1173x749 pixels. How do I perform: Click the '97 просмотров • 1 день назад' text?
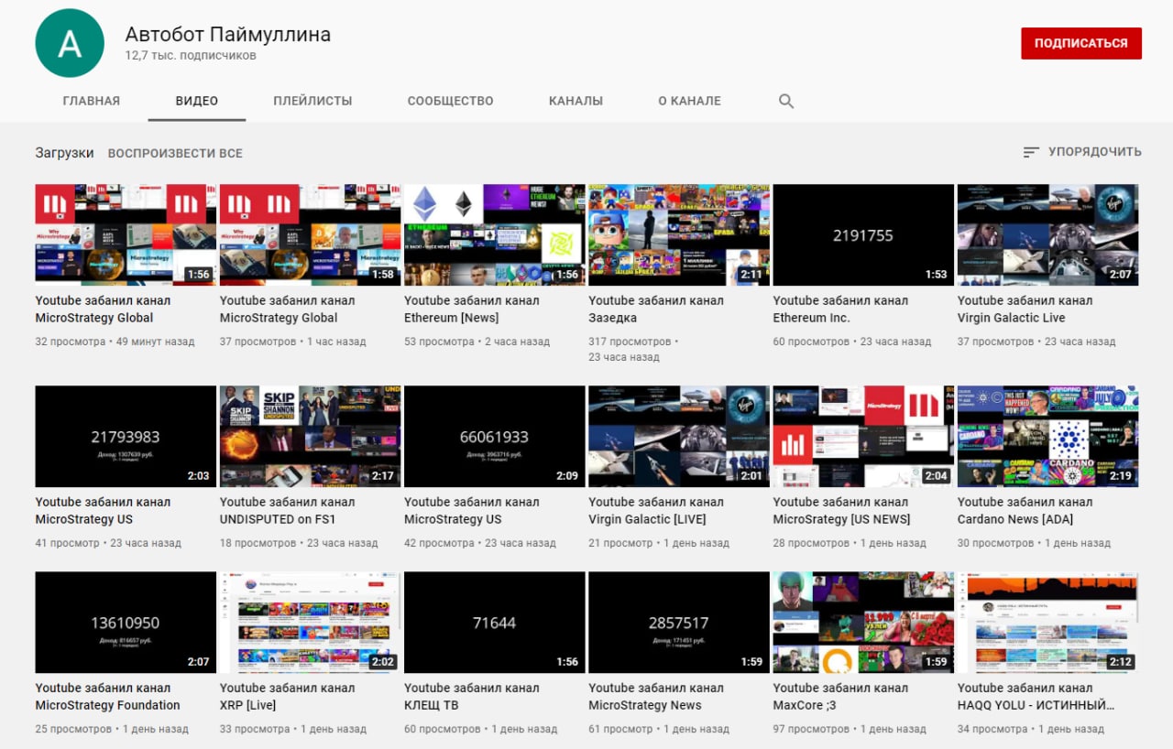[x=850, y=730]
